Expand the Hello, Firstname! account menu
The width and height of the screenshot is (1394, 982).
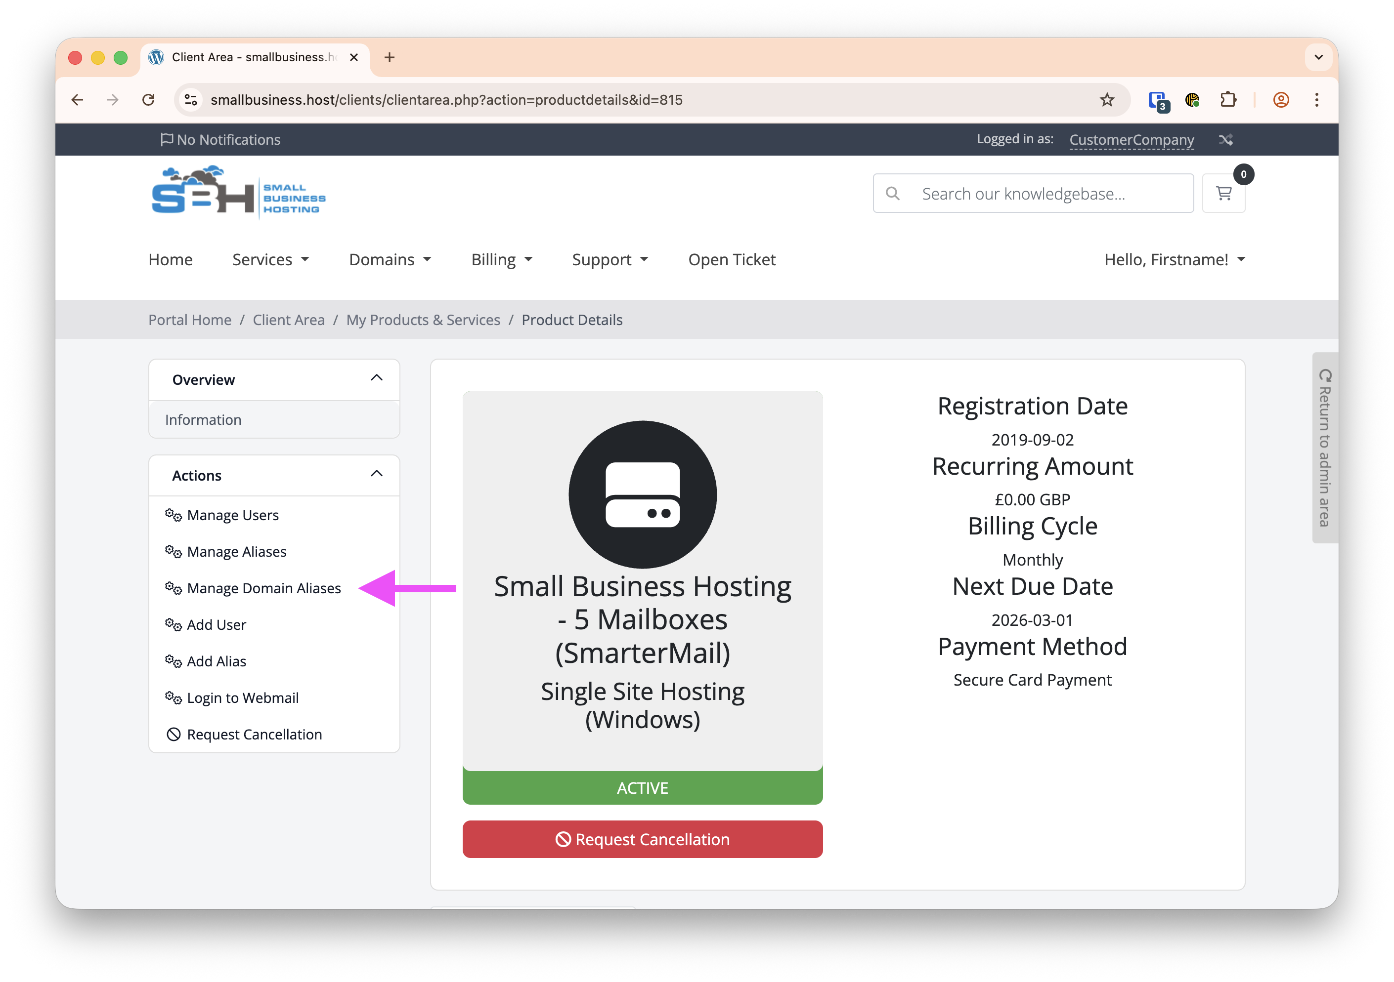click(1174, 260)
